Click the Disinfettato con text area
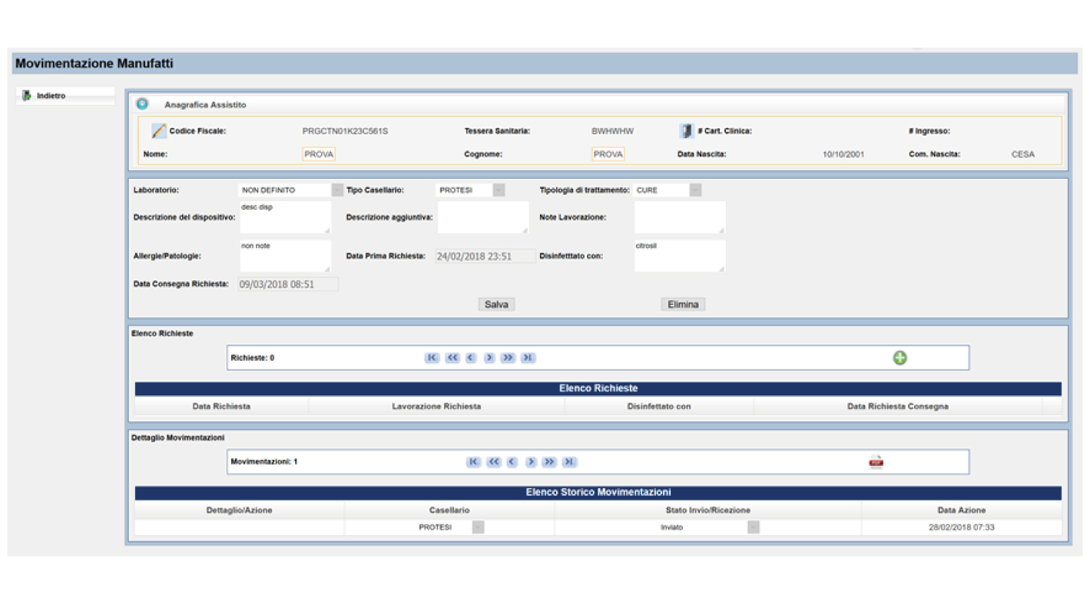Screen dimensions: 1090x604 [x=680, y=256]
